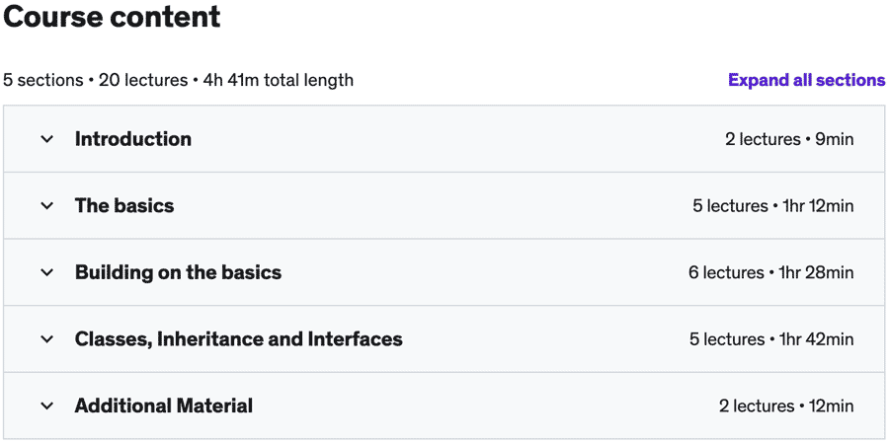Click the 5 sections summary text

pos(42,80)
